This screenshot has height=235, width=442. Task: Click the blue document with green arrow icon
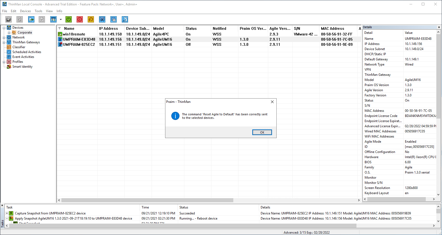[31, 19]
